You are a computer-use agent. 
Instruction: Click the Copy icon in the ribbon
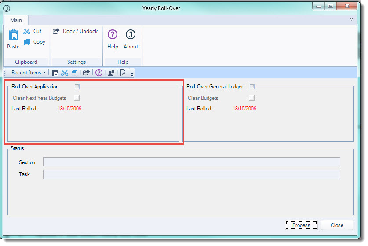(x=27, y=42)
